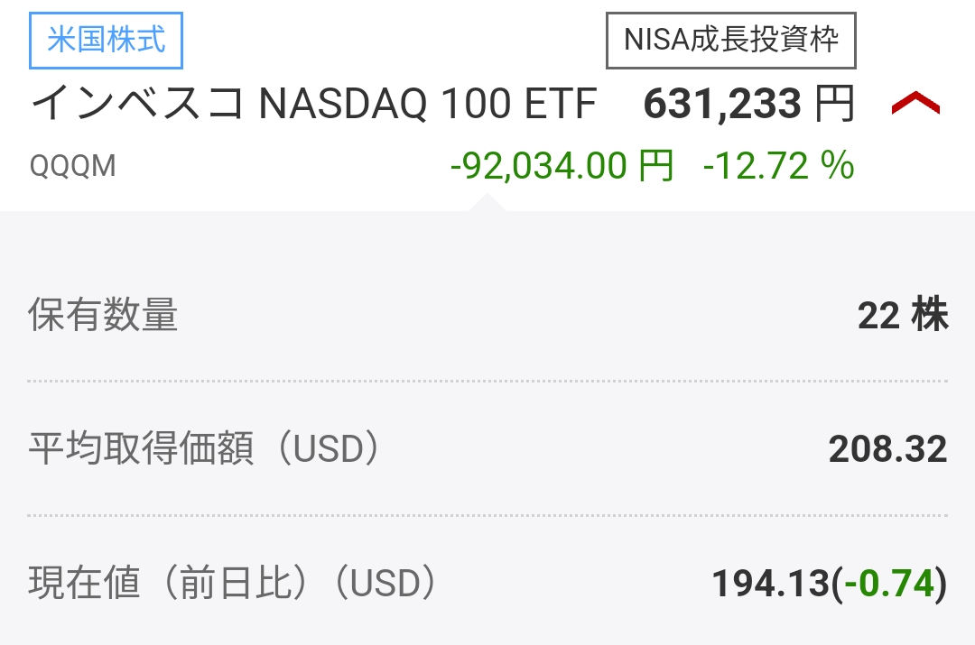Click the small pointer notch above the details panel
The width and height of the screenshot is (975, 645).
(x=487, y=202)
